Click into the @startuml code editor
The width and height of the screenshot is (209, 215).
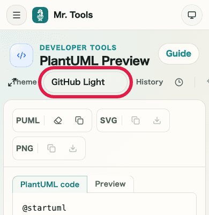[x=104, y=204]
